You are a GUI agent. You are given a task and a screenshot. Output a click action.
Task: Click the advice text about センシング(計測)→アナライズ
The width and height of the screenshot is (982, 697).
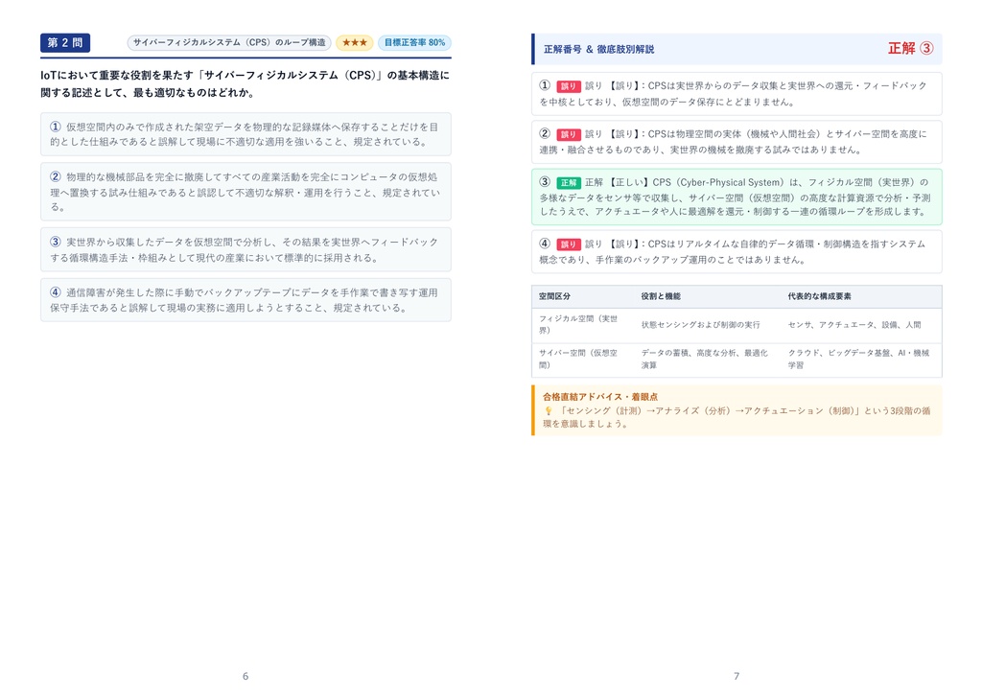click(x=737, y=417)
